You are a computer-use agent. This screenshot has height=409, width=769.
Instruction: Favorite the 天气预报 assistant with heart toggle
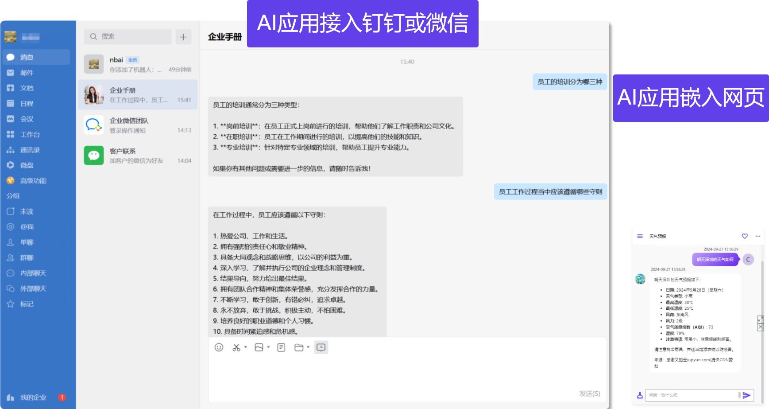pos(744,236)
